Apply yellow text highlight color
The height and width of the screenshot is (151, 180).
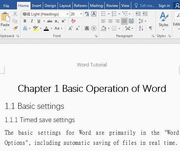(36, 28)
